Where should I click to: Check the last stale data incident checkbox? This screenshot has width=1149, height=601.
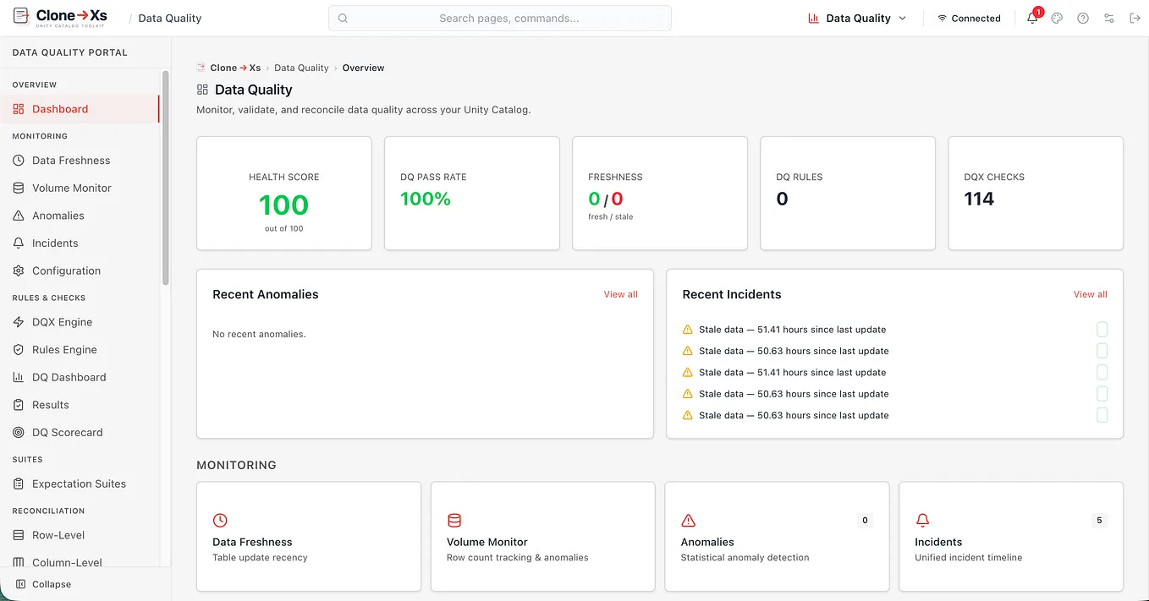pyautogui.click(x=1102, y=415)
